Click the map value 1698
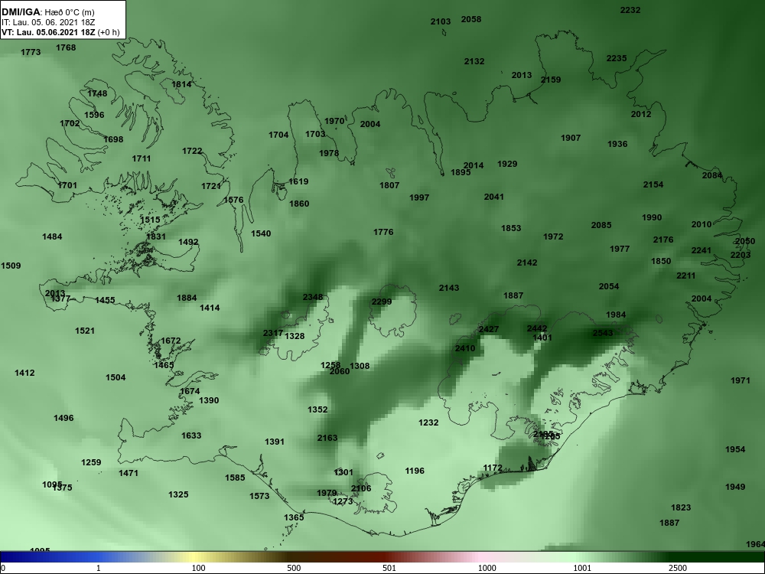Image resolution: width=765 pixels, height=574 pixels. coord(113,139)
